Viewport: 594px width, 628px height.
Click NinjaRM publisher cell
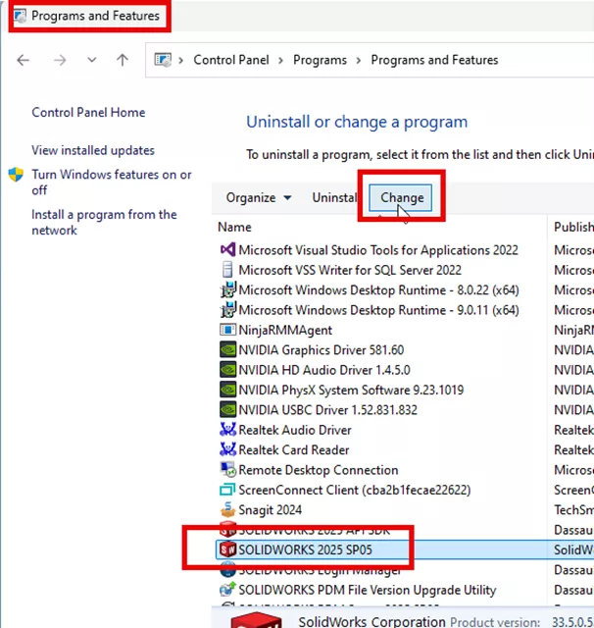(573, 331)
